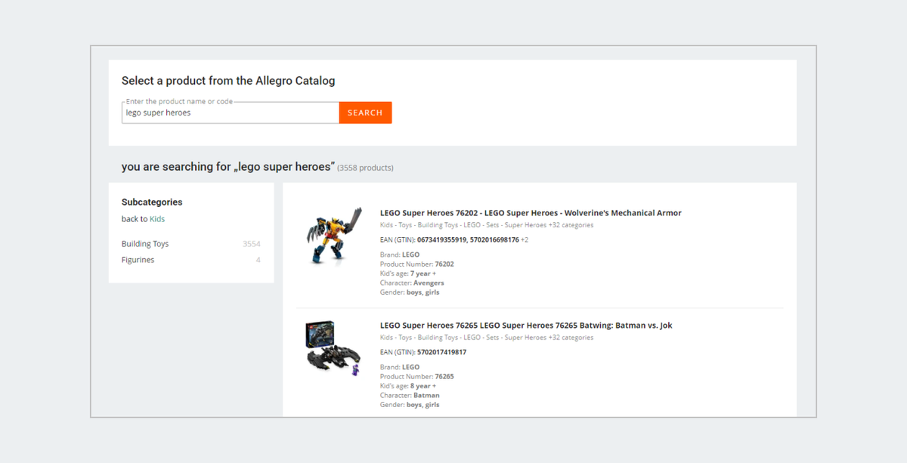The height and width of the screenshot is (463, 907).
Task: Click 'Gender: boys, girls' under Batwing product
Action: coord(410,405)
